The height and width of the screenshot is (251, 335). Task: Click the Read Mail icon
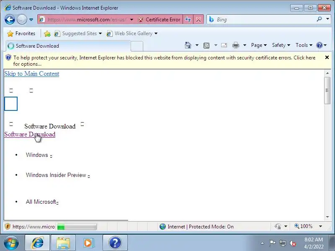coord(224,45)
